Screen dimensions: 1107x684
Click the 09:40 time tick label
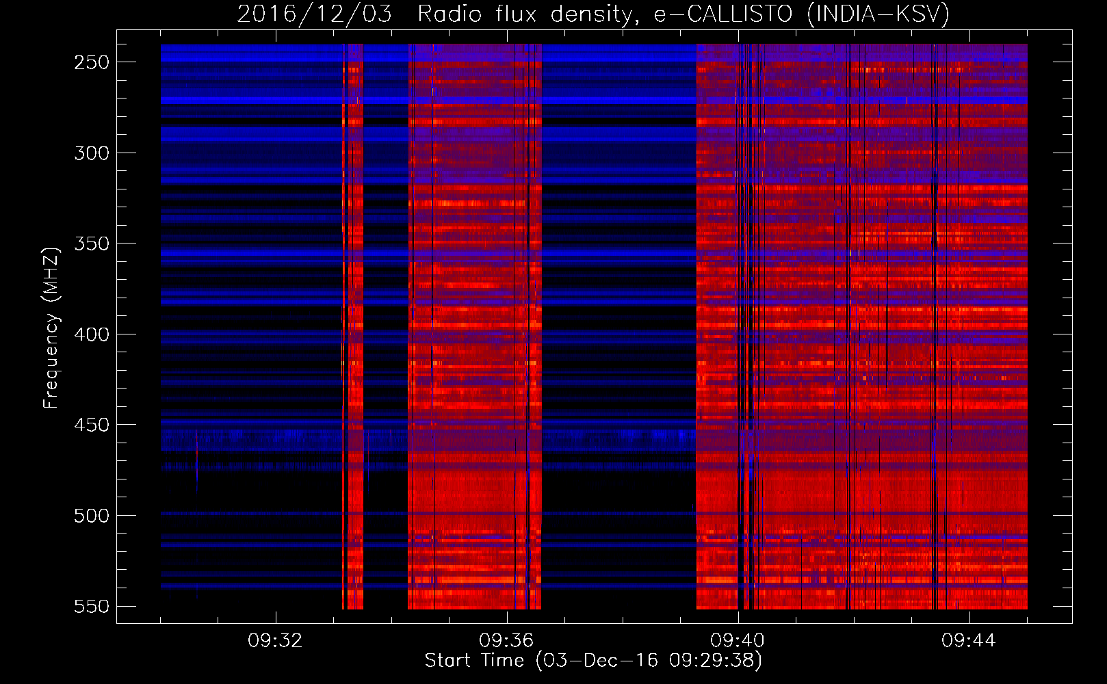[738, 641]
